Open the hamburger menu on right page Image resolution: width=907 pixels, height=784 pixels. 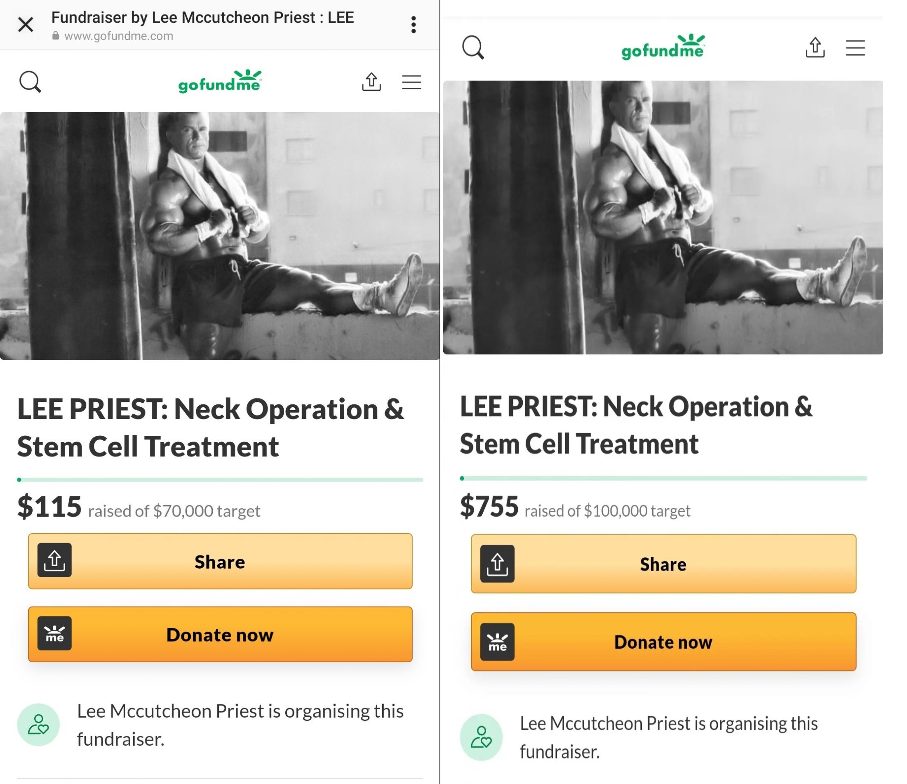click(855, 47)
